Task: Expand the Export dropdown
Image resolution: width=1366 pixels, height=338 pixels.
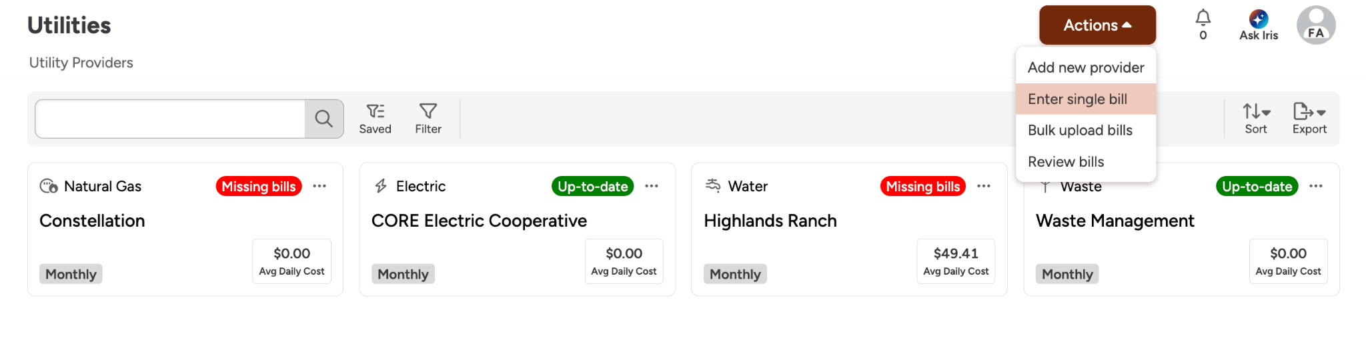Action: coord(1309,119)
